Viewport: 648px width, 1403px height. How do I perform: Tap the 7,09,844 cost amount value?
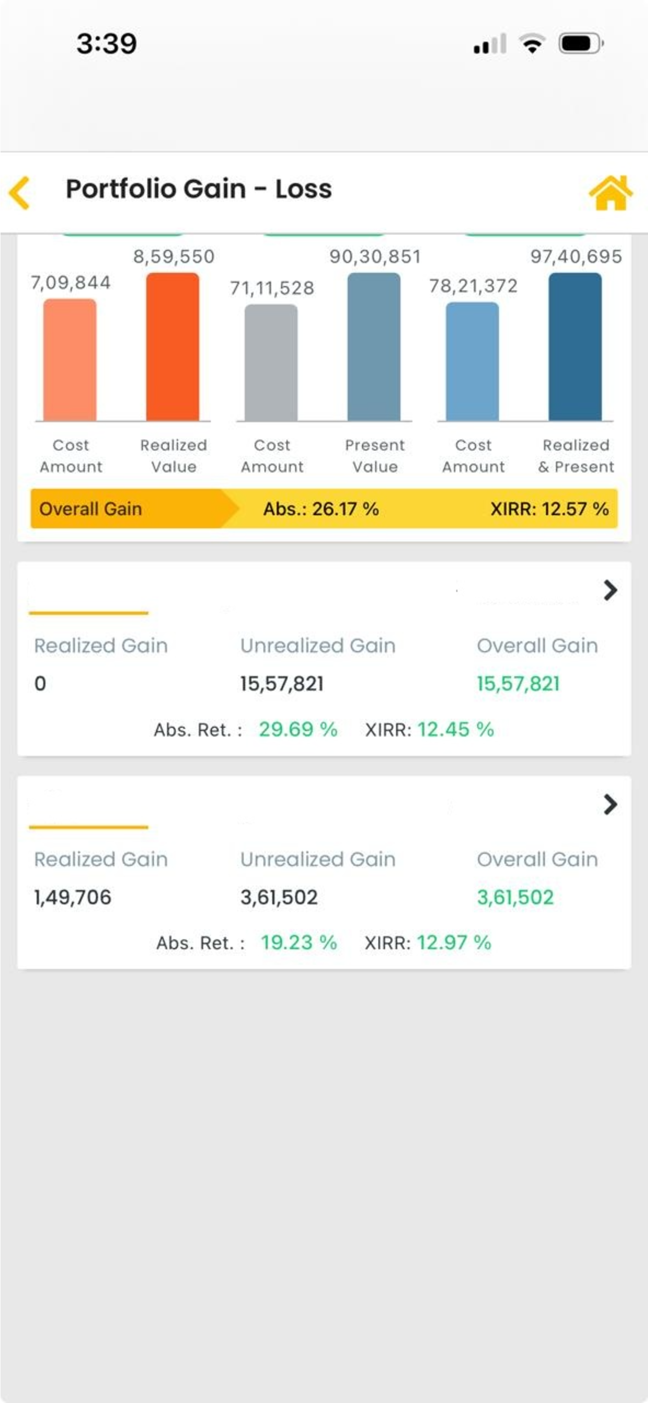point(71,282)
